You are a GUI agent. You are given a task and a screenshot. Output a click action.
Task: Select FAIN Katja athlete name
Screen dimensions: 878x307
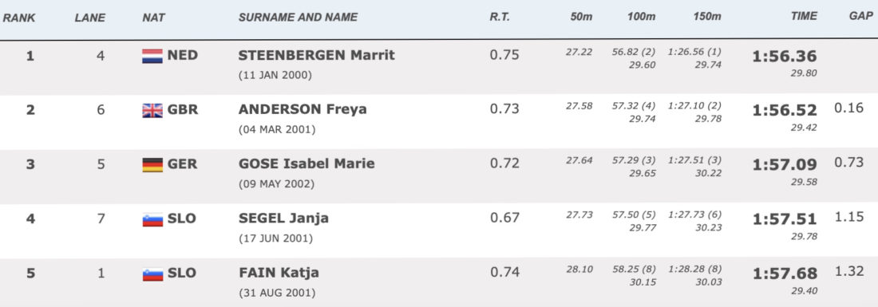[x=279, y=273]
